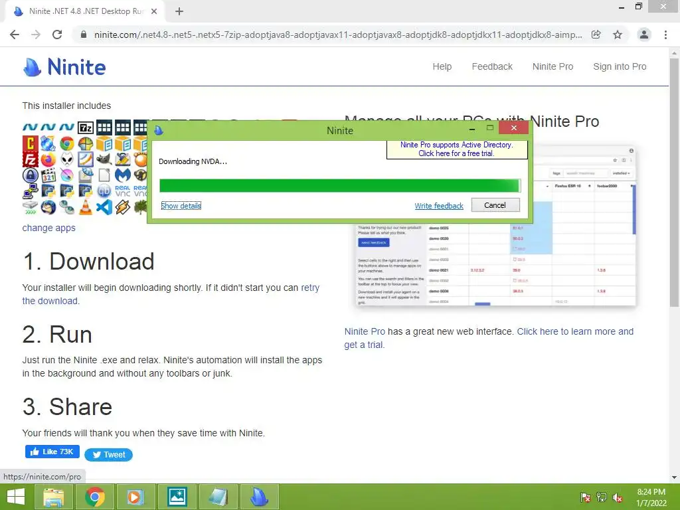Close the Ninite browser tab
This screenshot has height=510, width=680.
[154, 11]
